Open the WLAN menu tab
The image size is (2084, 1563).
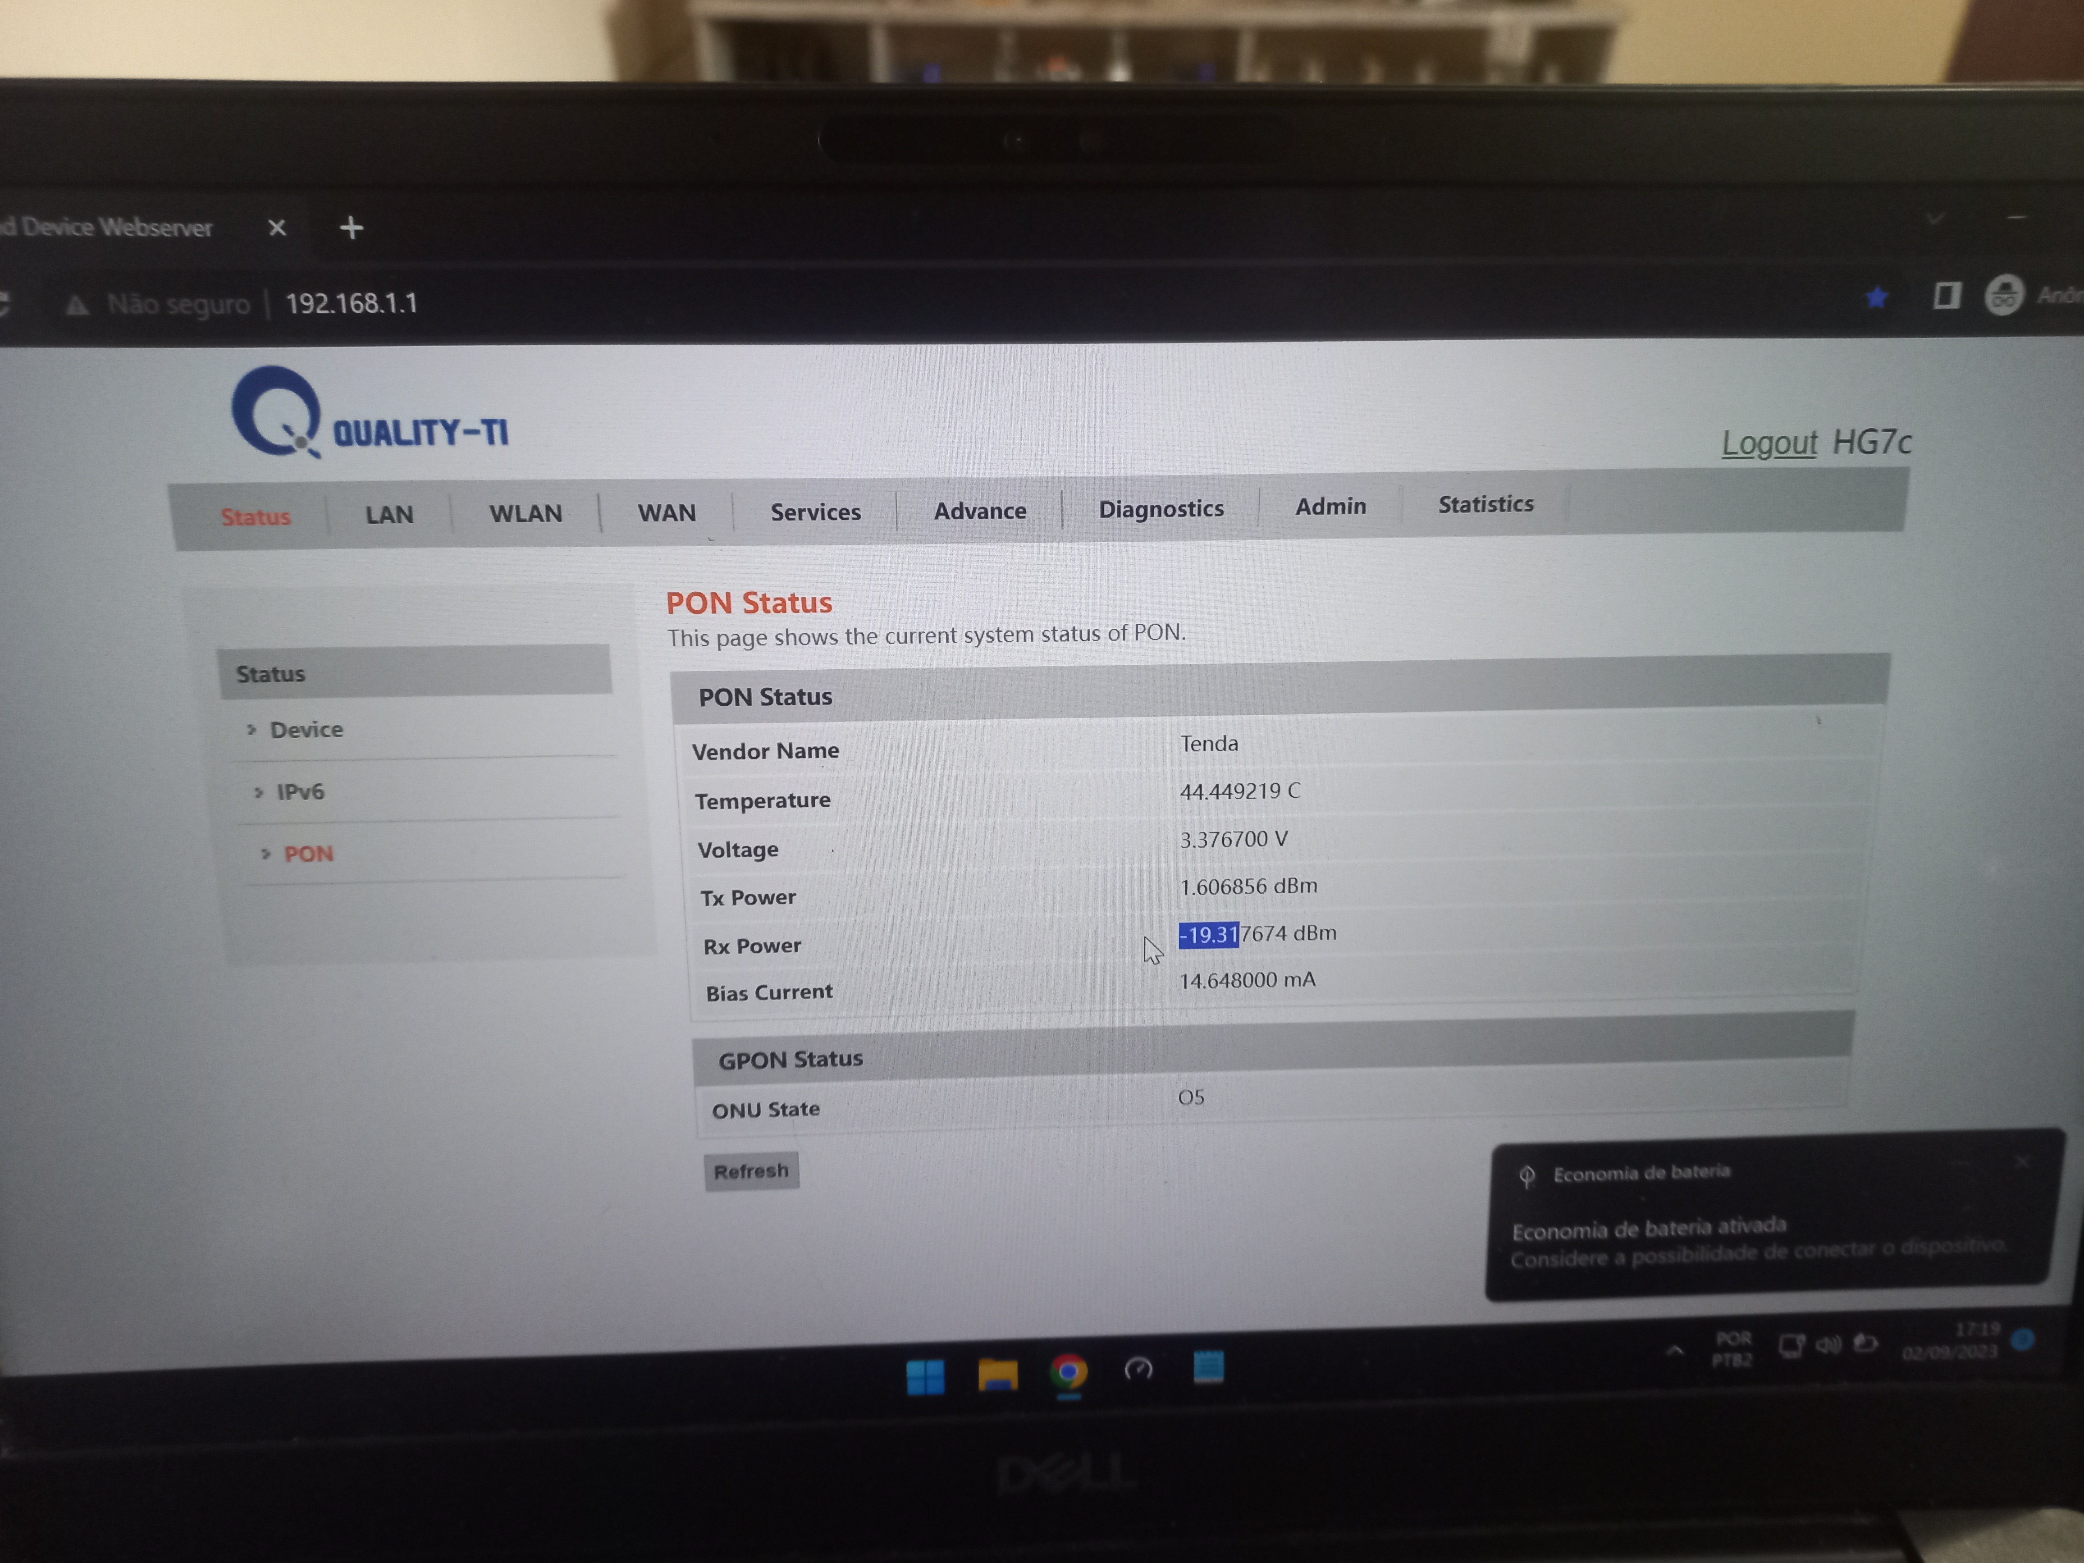525,513
